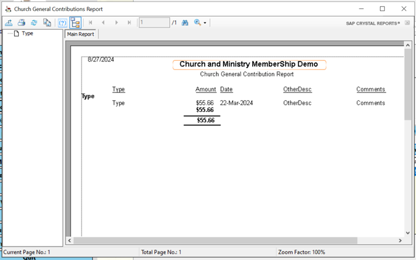
Task: Click the page number input field
Action: point(154,23)
